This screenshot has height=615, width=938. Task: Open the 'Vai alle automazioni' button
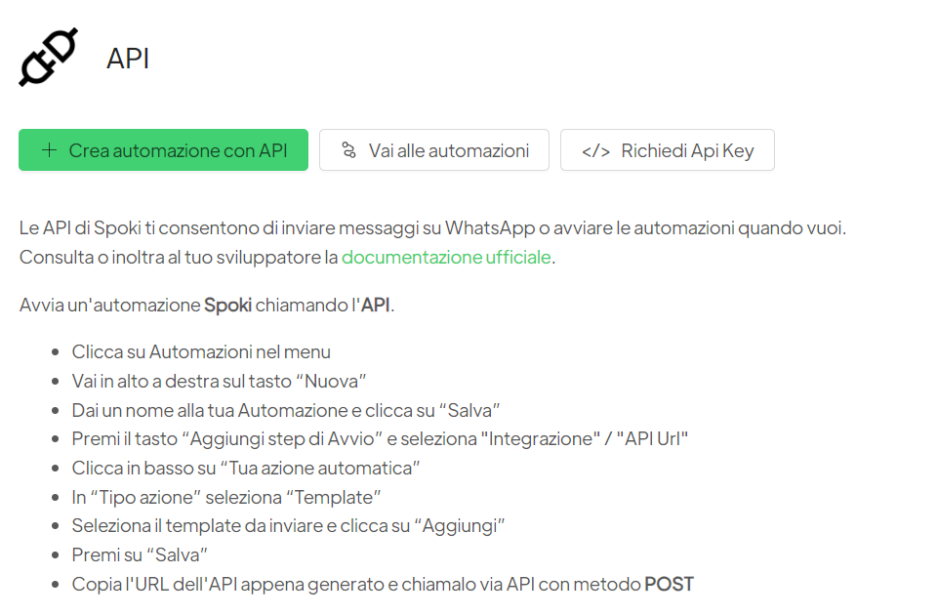tap(433, 149)
